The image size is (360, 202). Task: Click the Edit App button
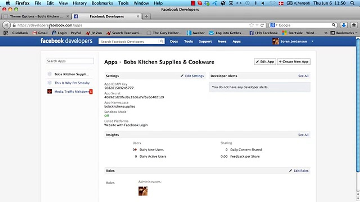265,62
